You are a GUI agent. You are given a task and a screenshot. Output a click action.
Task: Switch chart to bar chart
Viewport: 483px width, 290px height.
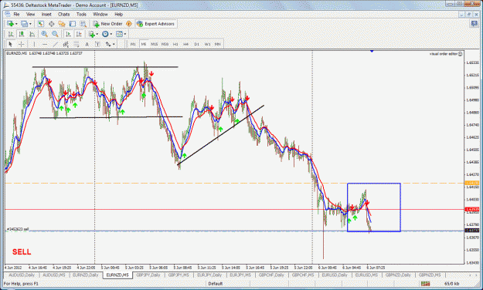coord(11,34)
